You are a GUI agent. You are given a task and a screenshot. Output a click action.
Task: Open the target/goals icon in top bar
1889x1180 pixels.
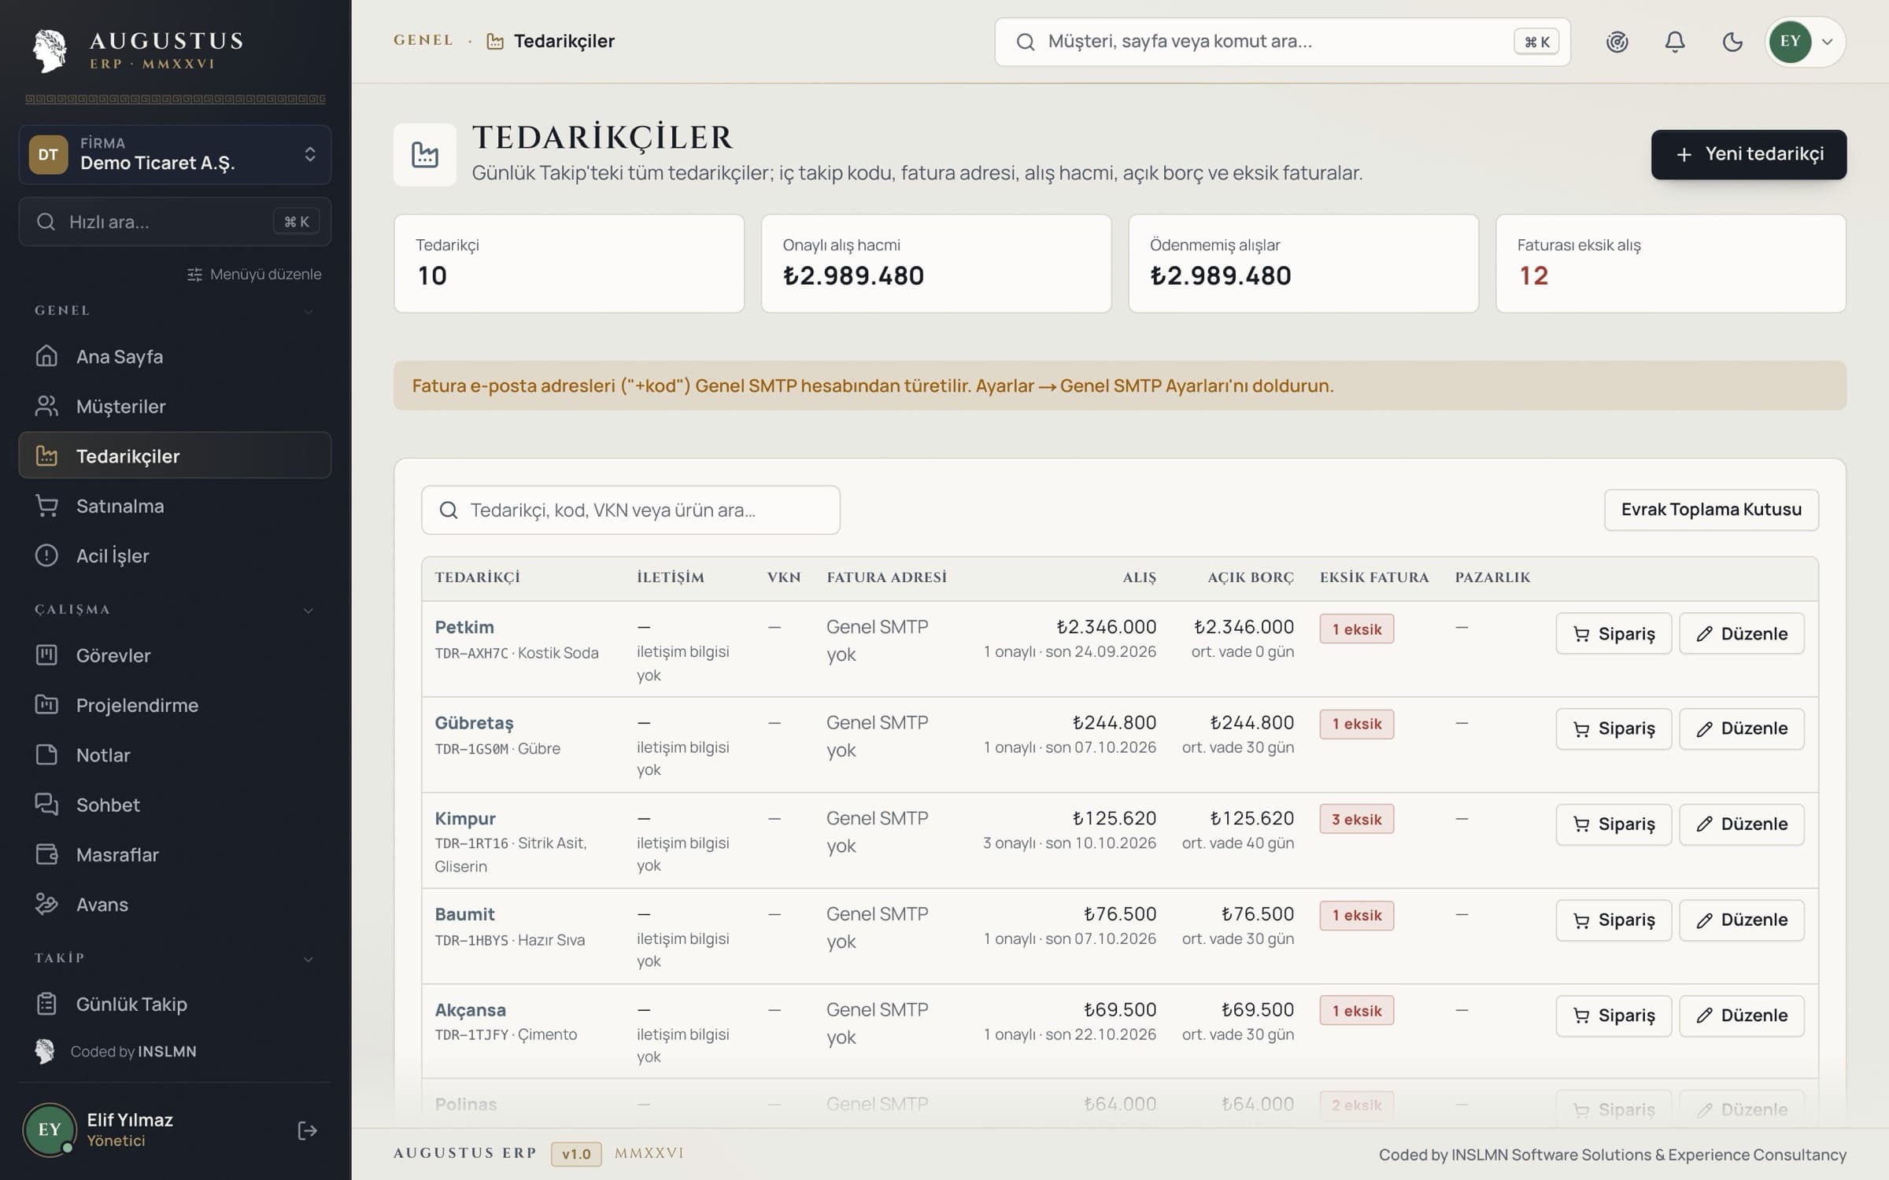pyautogui.click(x=1617, y=42)
